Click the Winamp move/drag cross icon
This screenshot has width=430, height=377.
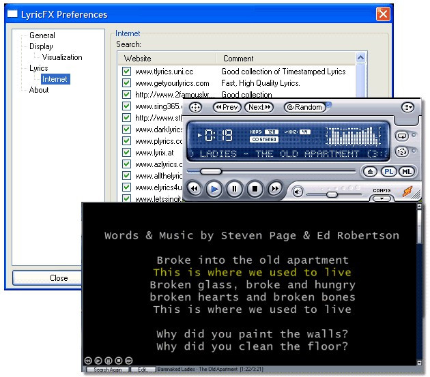(x=195, y=107)
